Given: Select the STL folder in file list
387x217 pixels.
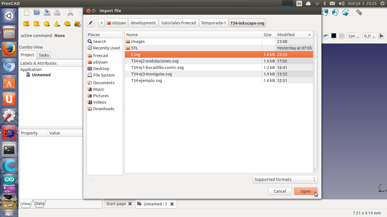Looking at the screenshot, I should [x=219, y=48].
